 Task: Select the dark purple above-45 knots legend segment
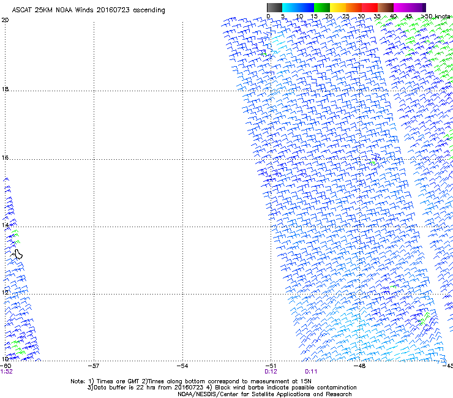pyautogui.click(x=417, y=7)
